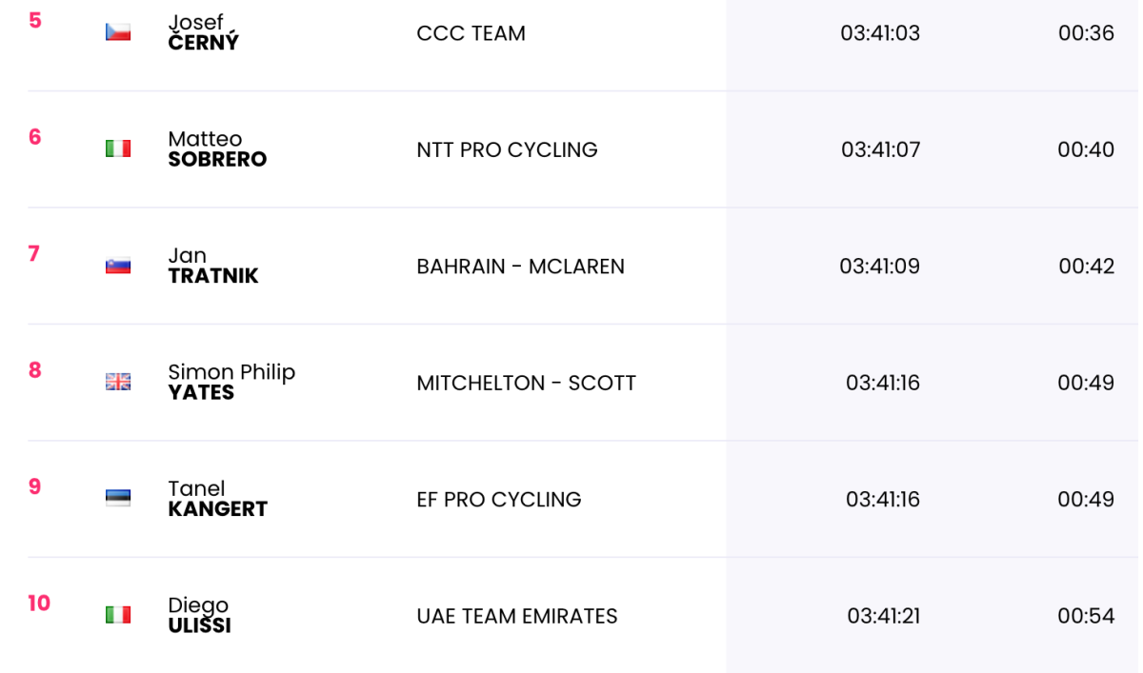This screenshot has width=1143, height=673.
Task: Open Diego ULISSI rider page
Action: click(200, 615)
